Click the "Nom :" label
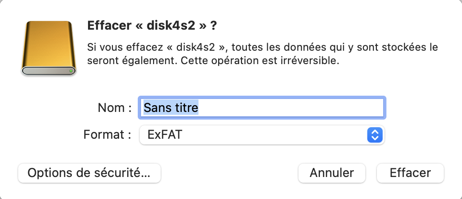This screenshot has height=199, width=462. [114, 108]
